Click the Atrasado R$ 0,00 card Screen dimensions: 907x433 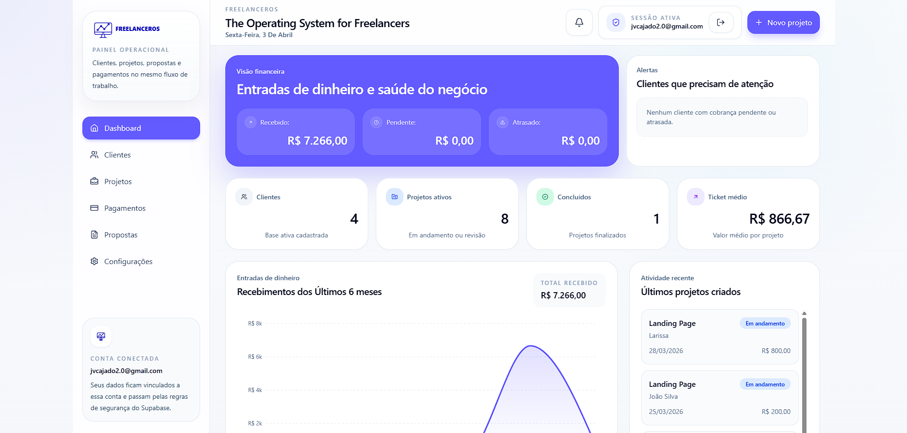coord(548,132)
